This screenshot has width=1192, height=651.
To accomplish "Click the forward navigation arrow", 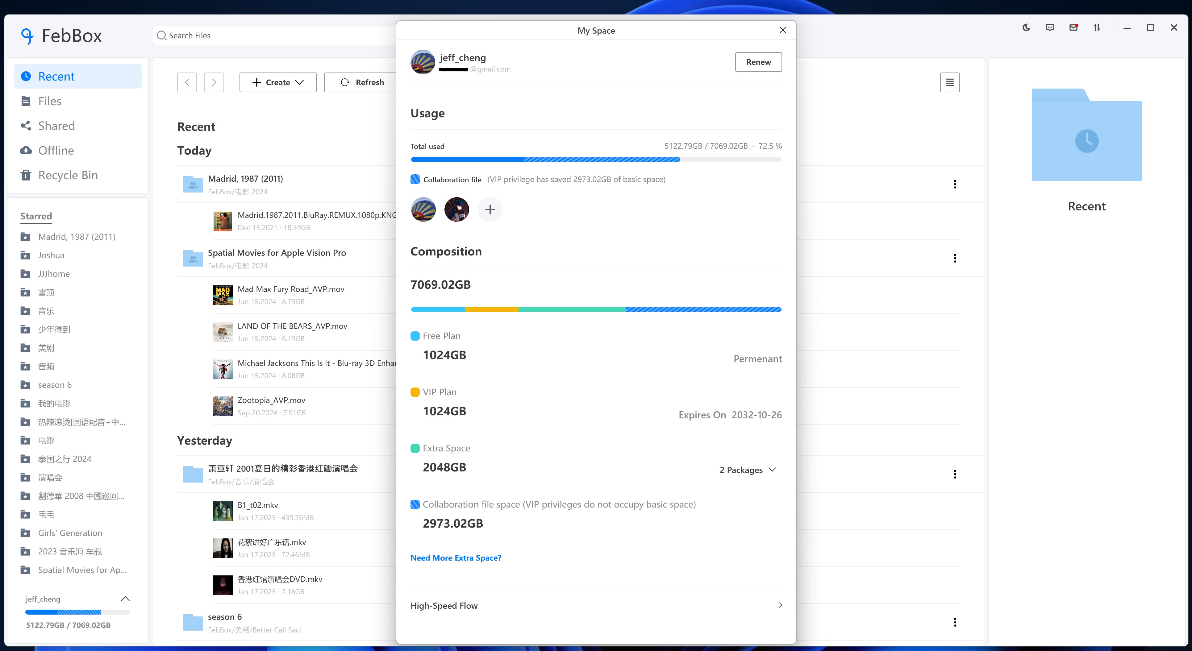I will [x=214, y=82].
